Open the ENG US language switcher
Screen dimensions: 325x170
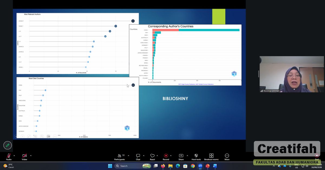coord(296,166)
